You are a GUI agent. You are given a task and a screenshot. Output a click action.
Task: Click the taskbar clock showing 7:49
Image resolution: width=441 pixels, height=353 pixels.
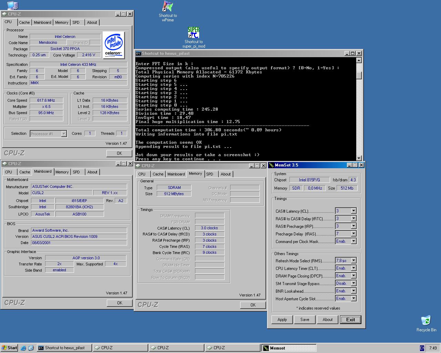pyautogui.click(x=433, y=348)
